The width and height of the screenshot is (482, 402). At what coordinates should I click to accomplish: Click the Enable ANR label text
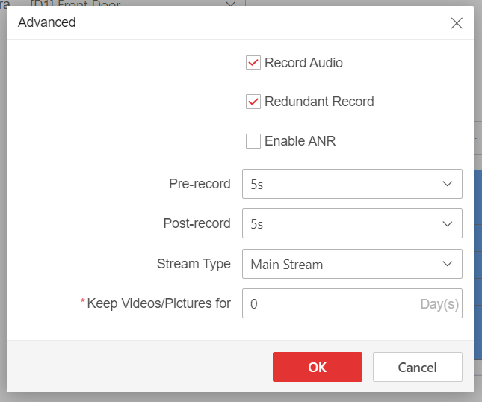(x=300, y=140)
